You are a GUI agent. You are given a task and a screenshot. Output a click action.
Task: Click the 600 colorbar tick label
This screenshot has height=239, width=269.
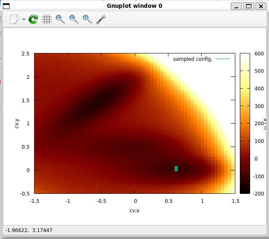coord(259,54)
